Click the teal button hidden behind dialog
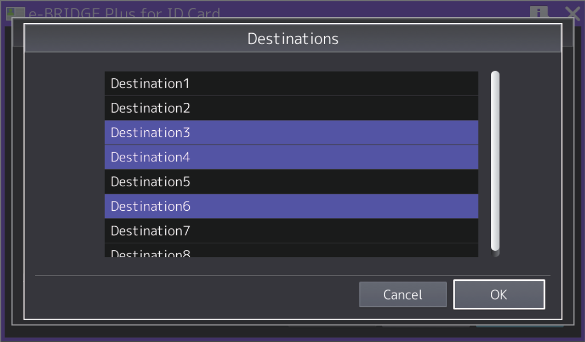 coord(519,326)
